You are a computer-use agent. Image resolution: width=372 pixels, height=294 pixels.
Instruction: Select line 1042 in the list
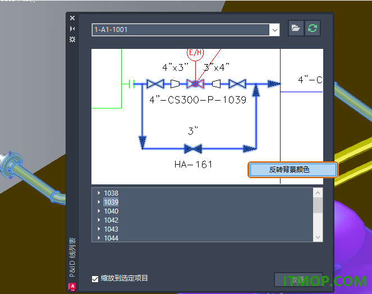(111, 220)
